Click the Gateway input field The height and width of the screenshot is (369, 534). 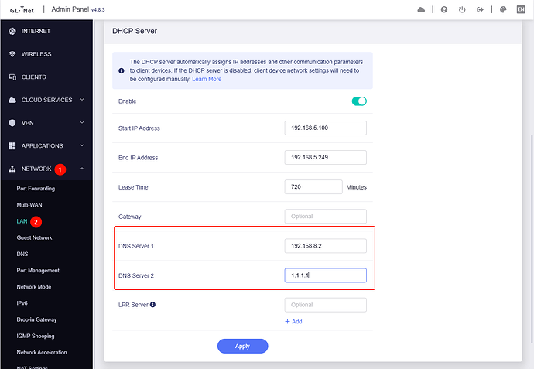pos(325,217)
